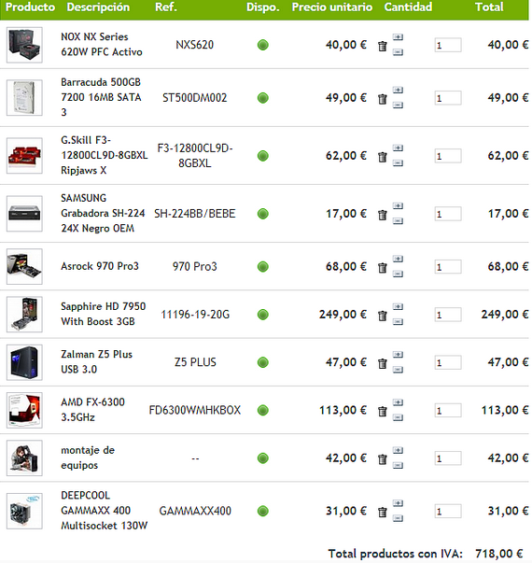Click DEEPCOOL GAMMAXX 400 product image
This screenshot has height=563, width=532.
pyautogui.click(x=24, y=511)
